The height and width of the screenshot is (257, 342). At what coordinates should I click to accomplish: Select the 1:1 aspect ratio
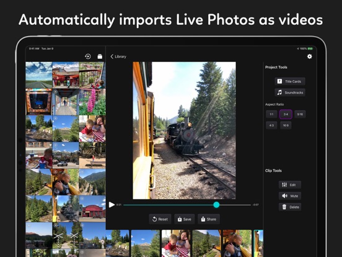[271, 114]
